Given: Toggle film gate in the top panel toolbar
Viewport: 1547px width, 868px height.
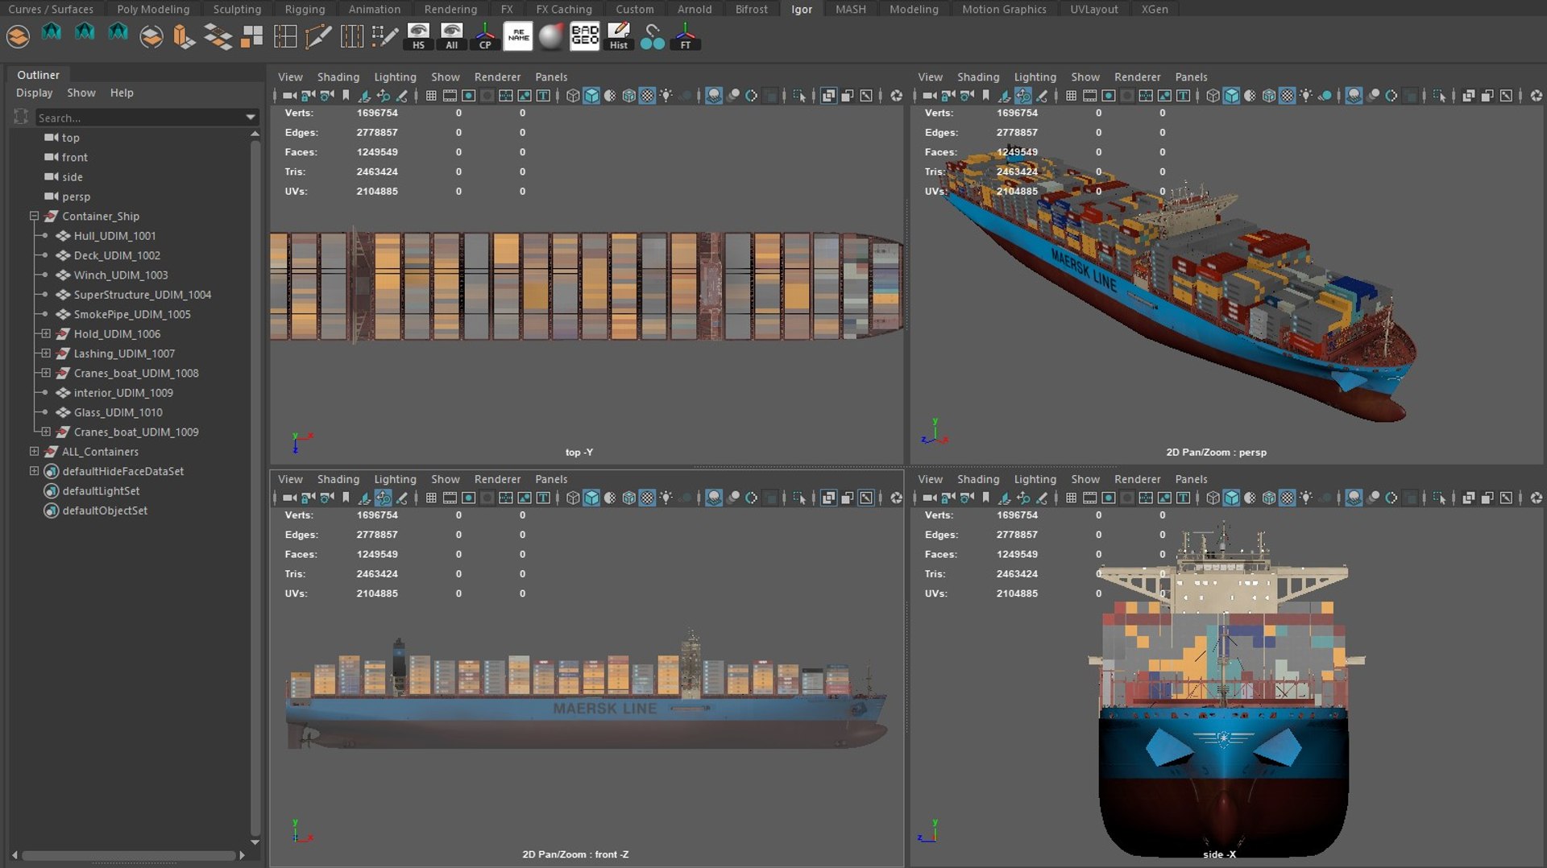Looking at the screenshot, I should click(x=450, y=96).
